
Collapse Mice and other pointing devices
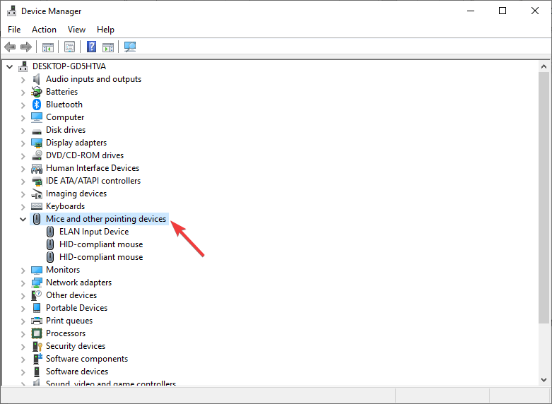(x=23, y=219)
